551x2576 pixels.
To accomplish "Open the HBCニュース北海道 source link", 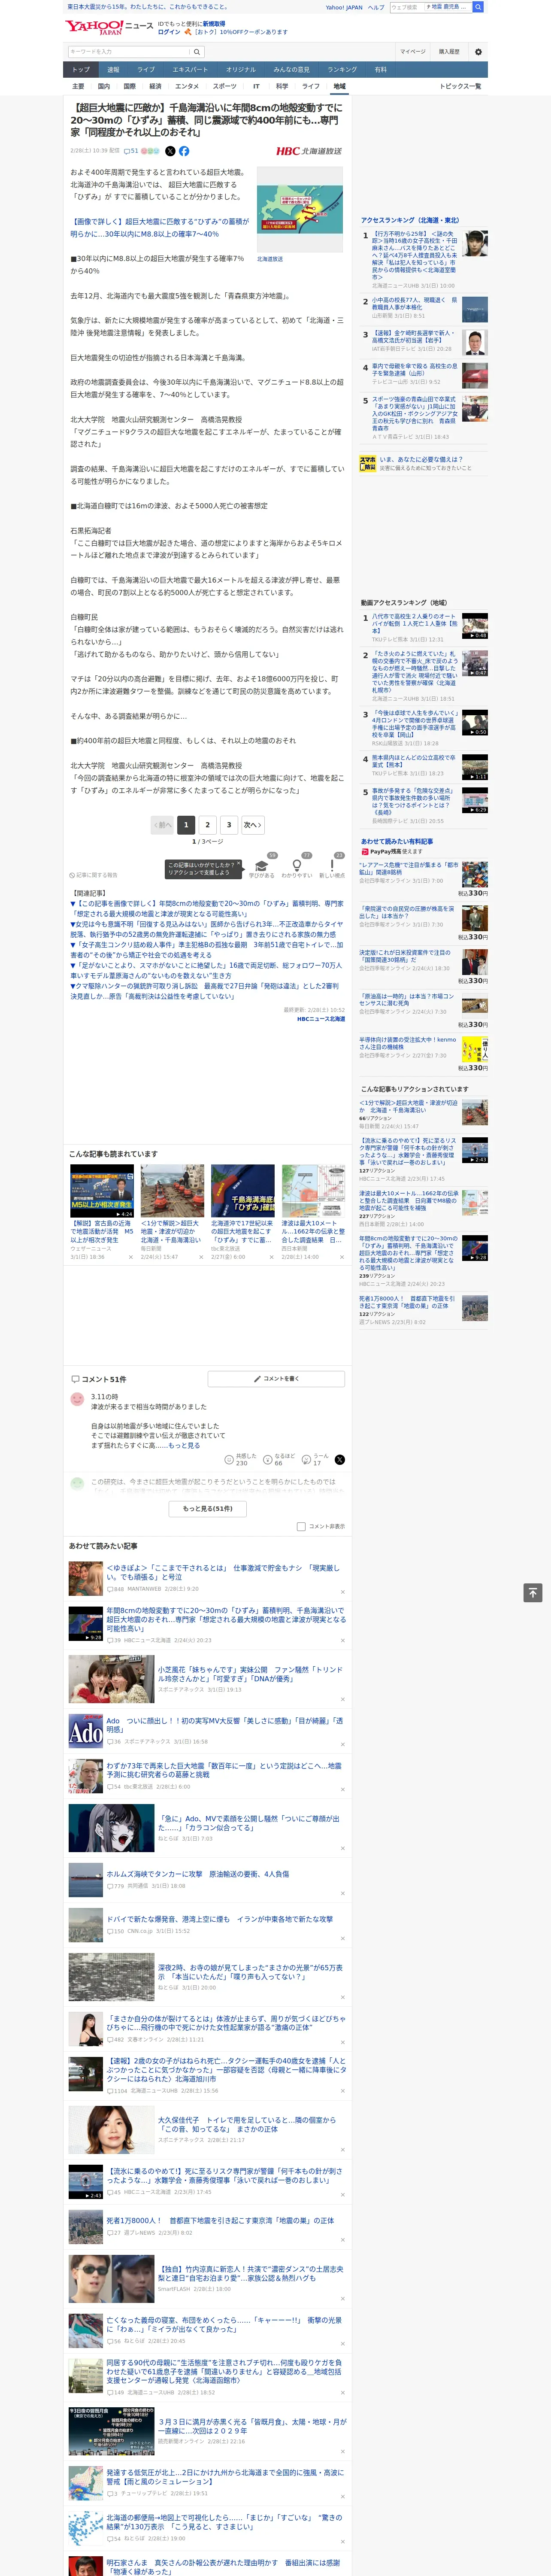I will [321, 1019].
